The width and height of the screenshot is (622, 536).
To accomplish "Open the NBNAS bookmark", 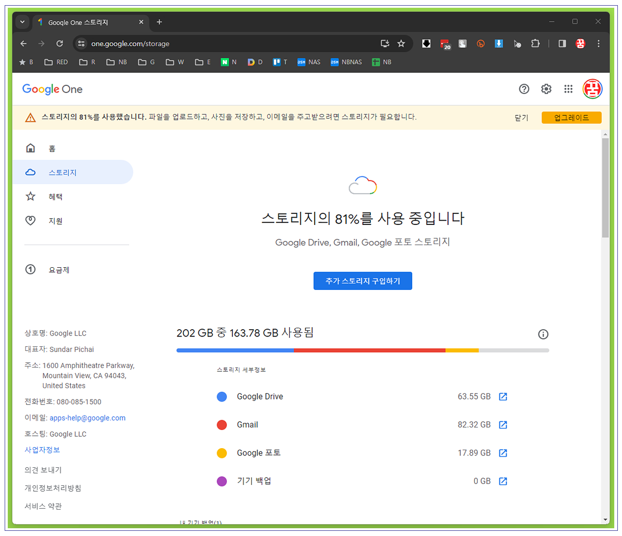I will (x=347, y=62).
